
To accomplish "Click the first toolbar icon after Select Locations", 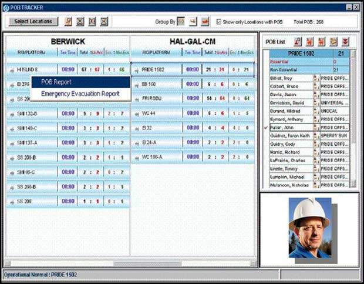I will point(68,22).
